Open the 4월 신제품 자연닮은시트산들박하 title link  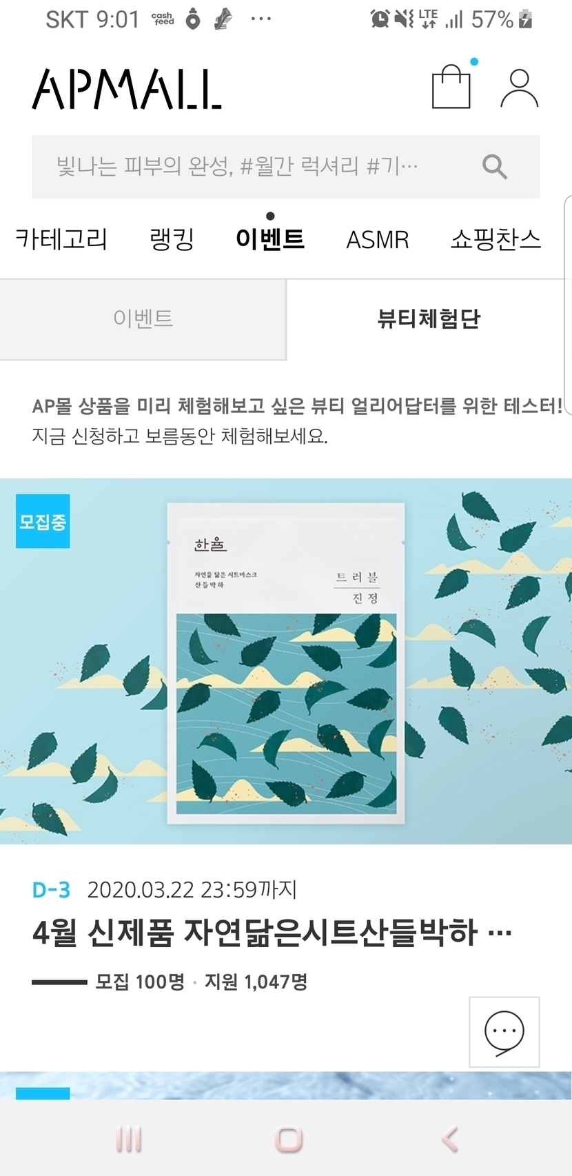[x=272, y=933]
